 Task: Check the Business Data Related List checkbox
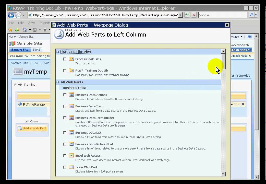[65, 144]
